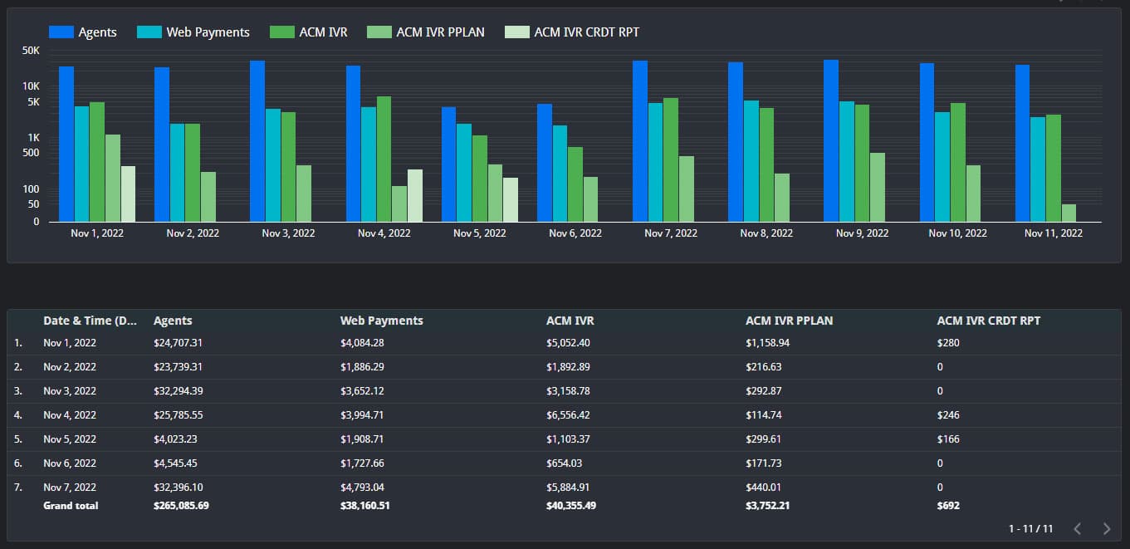
Task: Select the ACM IVR legend label
Action: 323,32
